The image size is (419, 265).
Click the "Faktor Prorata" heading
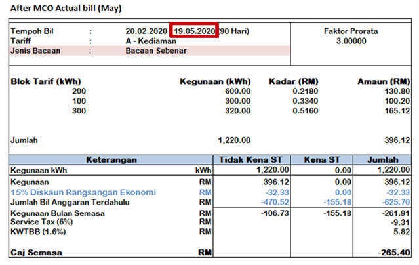(351, 31)
